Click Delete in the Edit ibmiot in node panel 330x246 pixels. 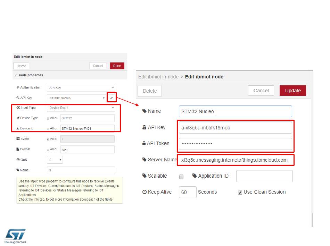21,66
